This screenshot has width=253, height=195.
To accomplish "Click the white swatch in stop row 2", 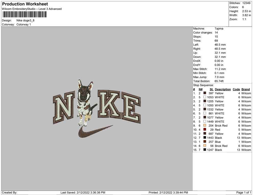I will tap(205, 97).
